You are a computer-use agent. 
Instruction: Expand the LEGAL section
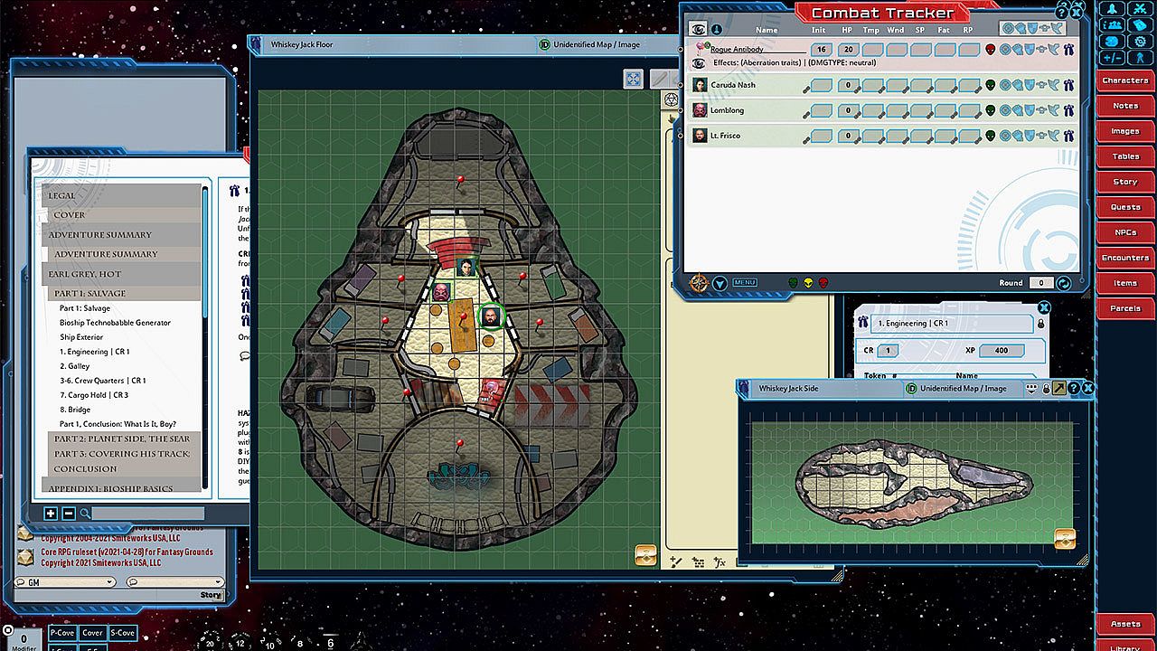click(x=121, y=195)
